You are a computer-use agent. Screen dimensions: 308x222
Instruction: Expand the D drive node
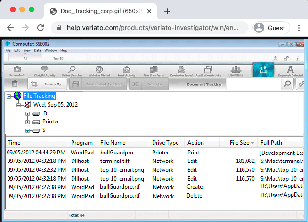tap(27, 114)
